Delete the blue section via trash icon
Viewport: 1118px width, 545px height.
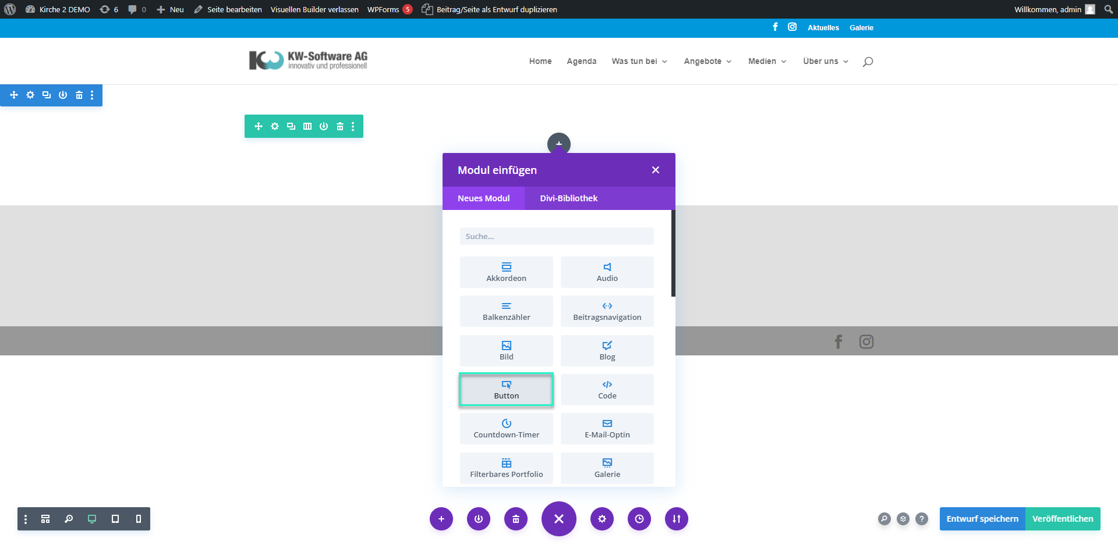79,95
